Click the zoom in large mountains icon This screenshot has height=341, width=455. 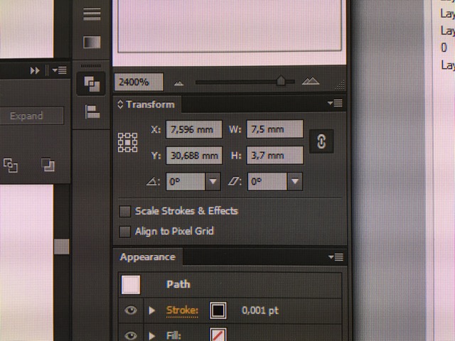pyautogui.click(x=311, y=81)
